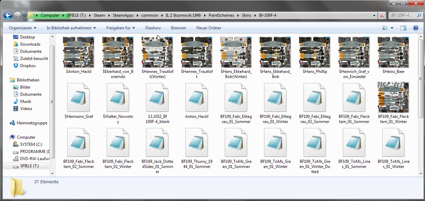Select BF109_ToMs_Lines_01_Winter file icon
425x201 pixels.
point(394,142)
